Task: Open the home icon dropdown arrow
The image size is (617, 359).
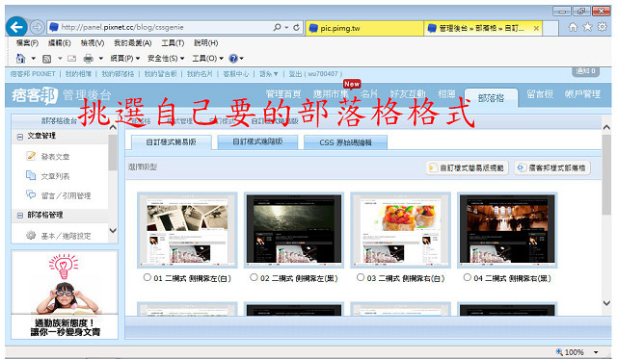Action: 33,59
